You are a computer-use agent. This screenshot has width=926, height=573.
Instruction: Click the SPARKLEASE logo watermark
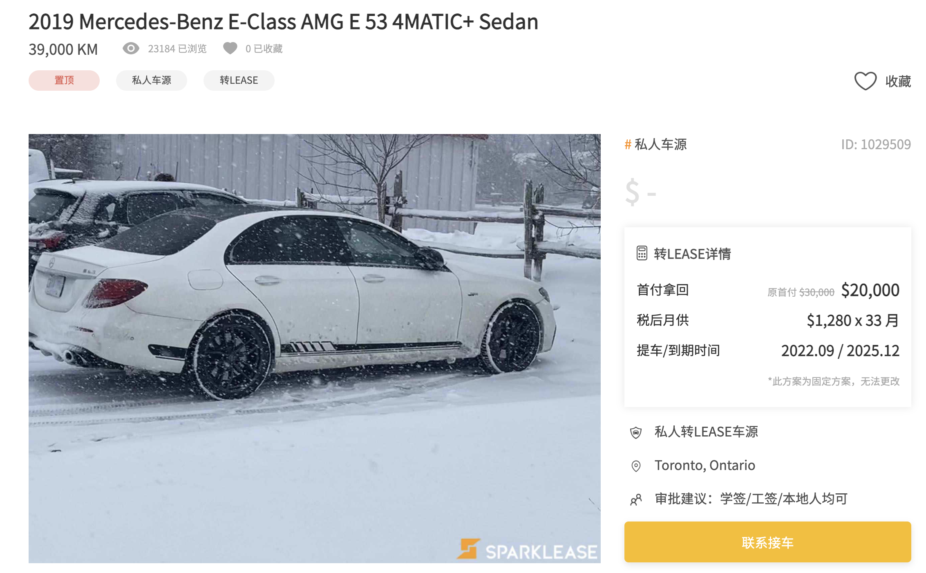[x=528, y=550]
